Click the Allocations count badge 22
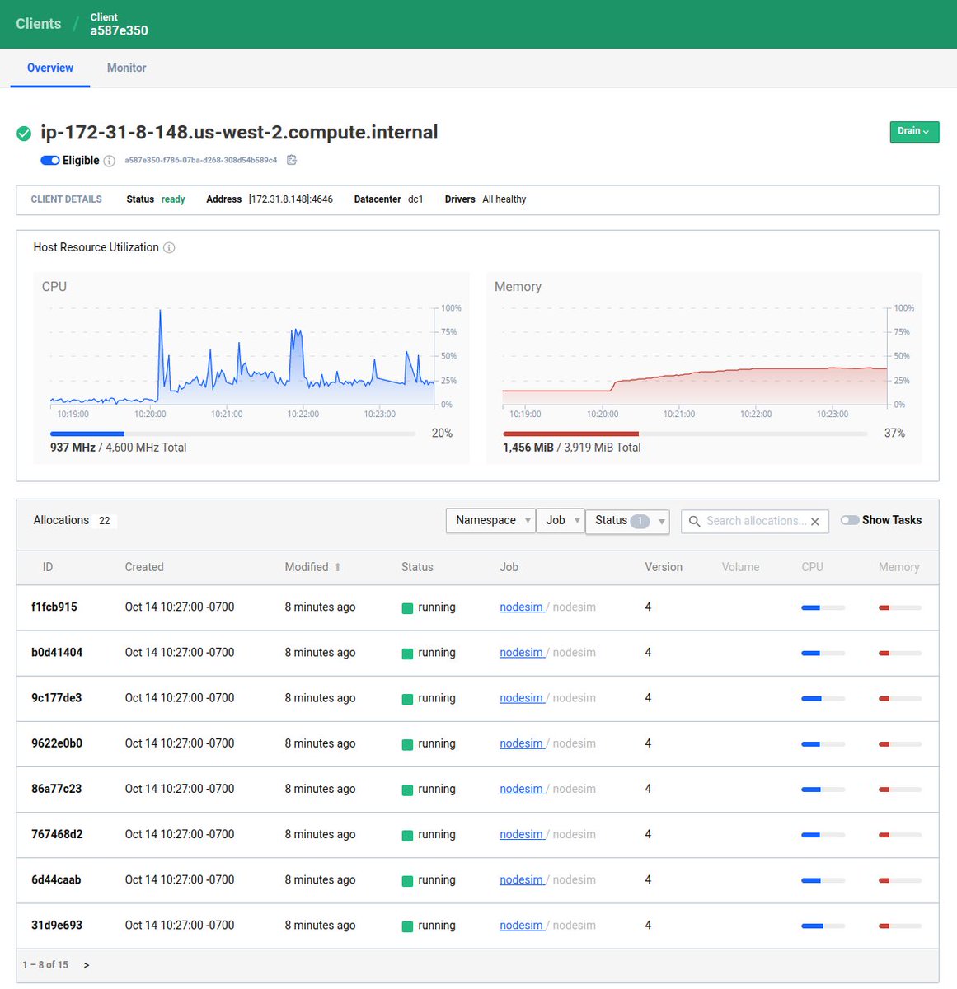Image resolution: width=957 pixels, height=989 pixels. (105, 521)
